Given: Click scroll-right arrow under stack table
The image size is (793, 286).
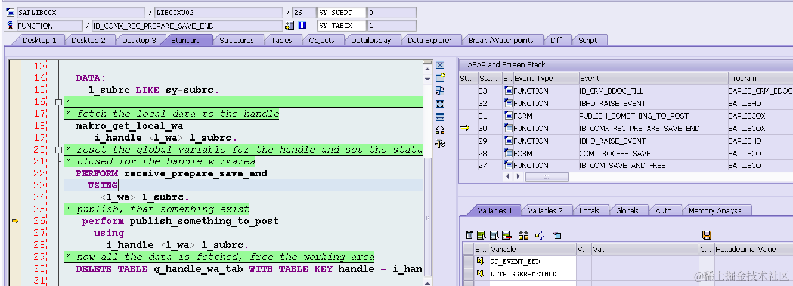Looking at the screenshot, I should pyautogui.click(x=517, y=177).
